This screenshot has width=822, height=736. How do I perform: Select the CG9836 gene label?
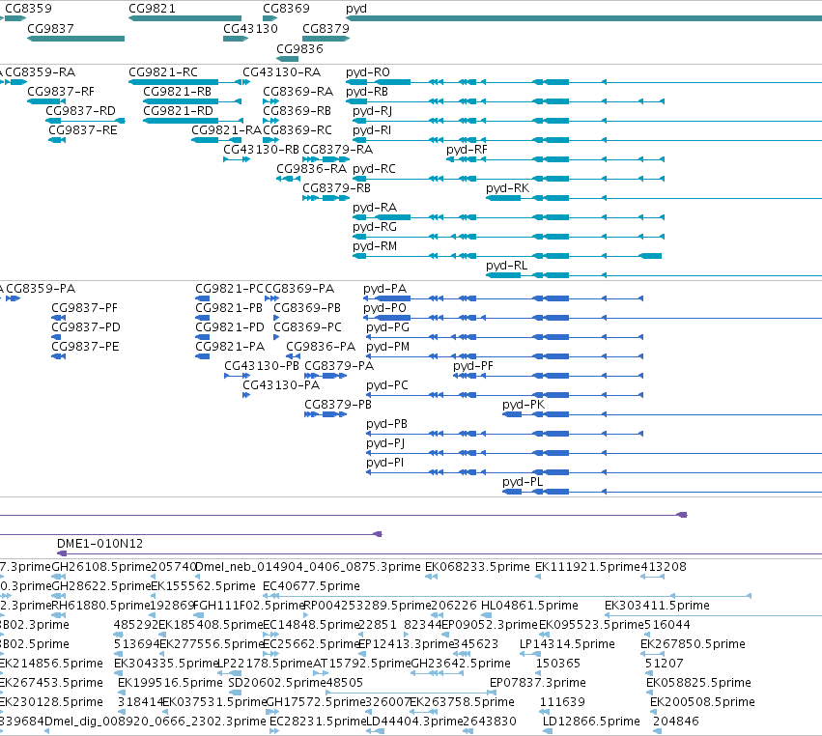tap(299, 48)
